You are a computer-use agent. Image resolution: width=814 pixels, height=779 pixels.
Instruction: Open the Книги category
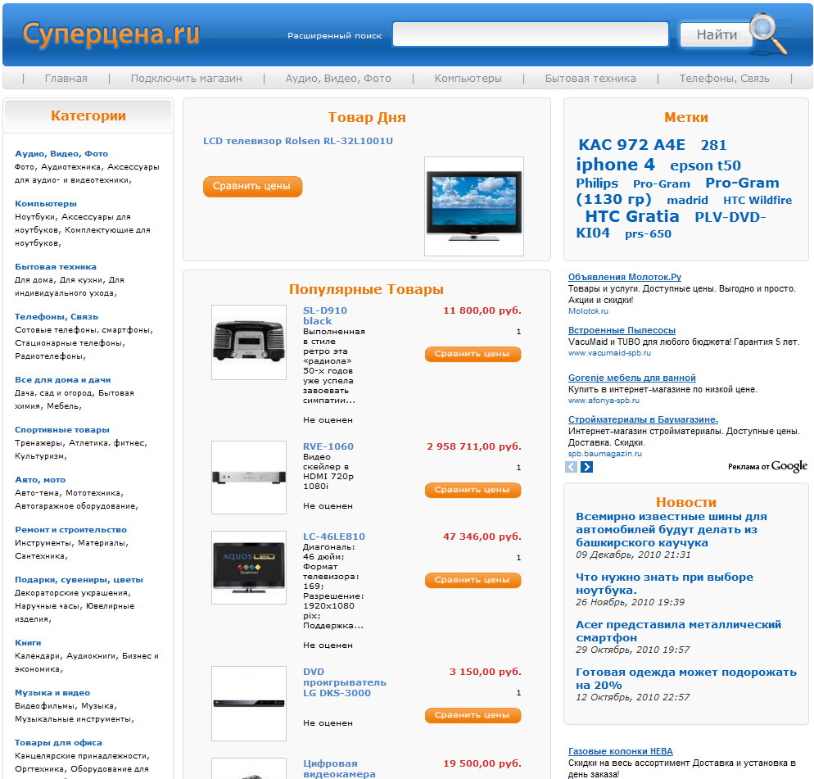point(28,642)
